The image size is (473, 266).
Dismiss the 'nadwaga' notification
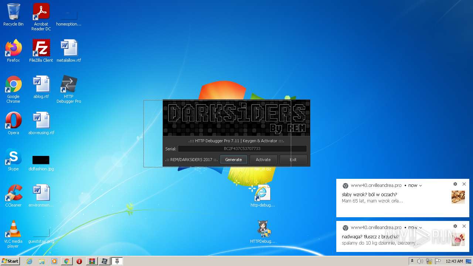pos(464,226)
